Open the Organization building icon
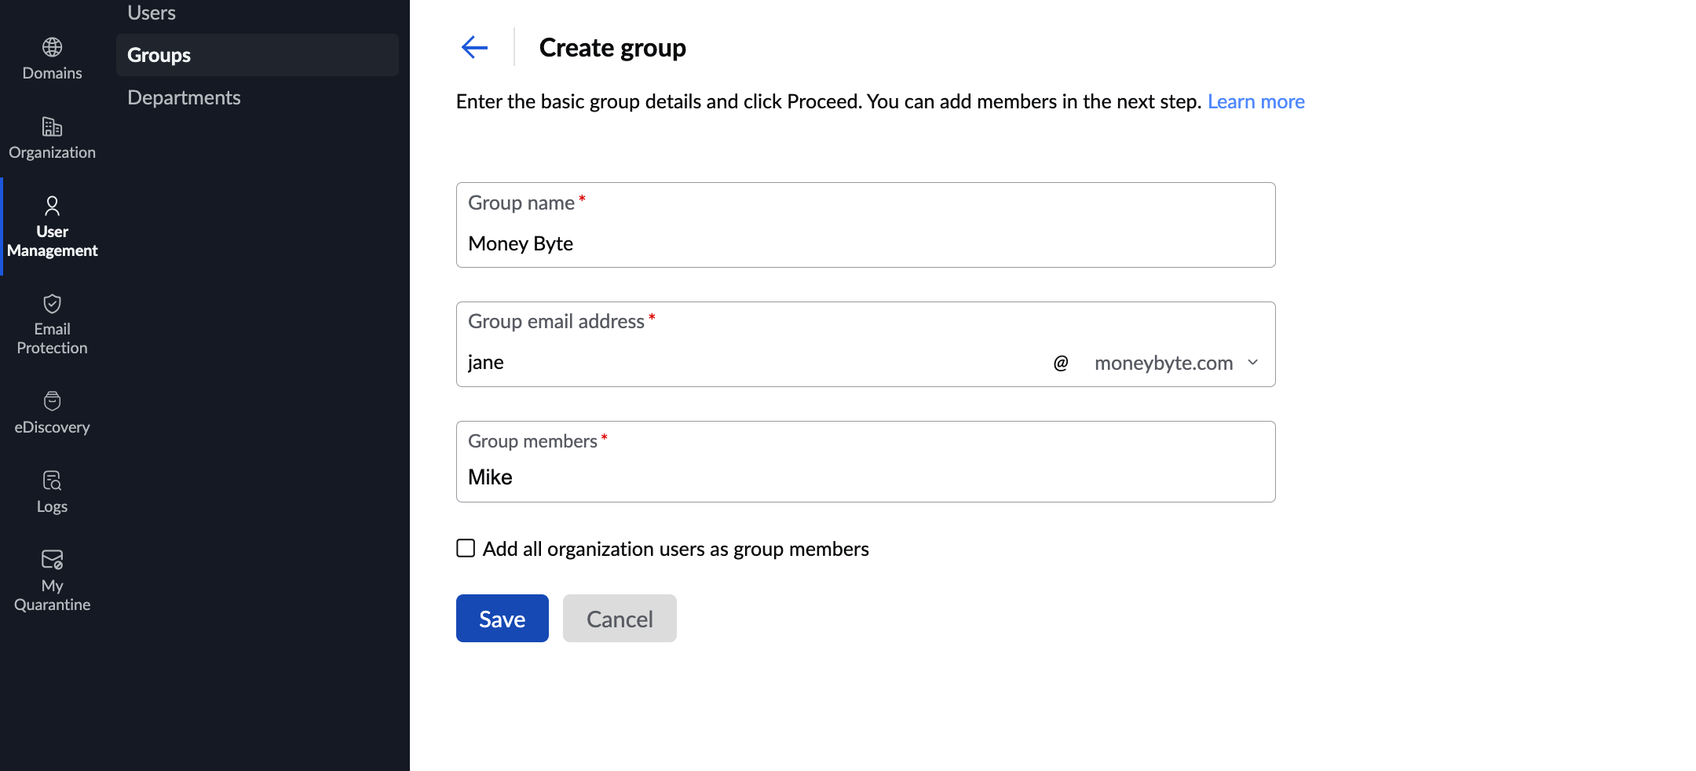Screen dimensions: 1696x771 pyautogui.click(x=52, y=127)
